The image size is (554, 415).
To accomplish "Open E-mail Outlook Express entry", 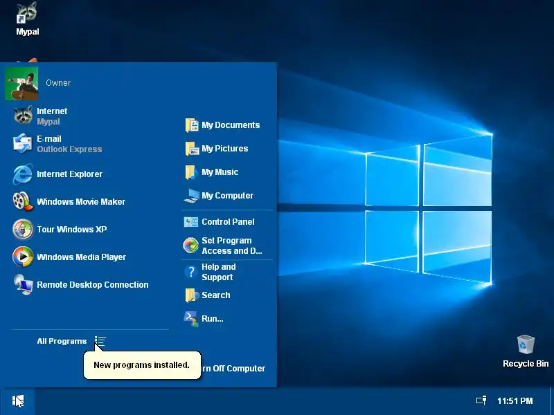I will click(57, 144).
